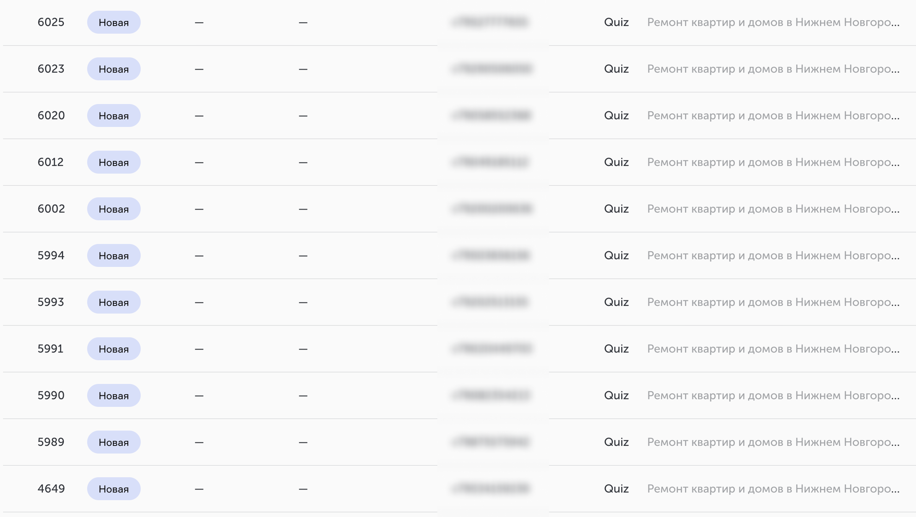916x517 pixels.
Task: Open the Ремонт квартир title in row 5994
Action: pyautogui.click(x=773, y=255)
